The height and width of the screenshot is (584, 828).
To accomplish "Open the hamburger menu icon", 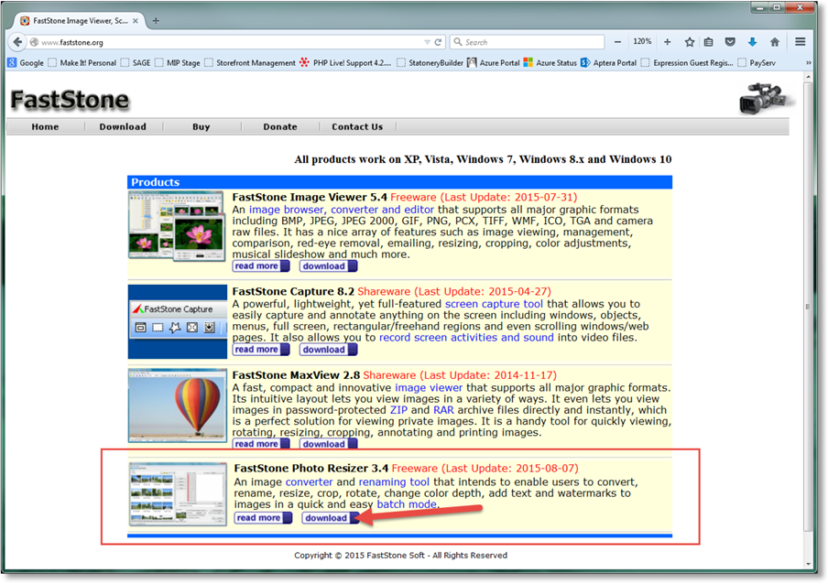I will click(800, 42).
